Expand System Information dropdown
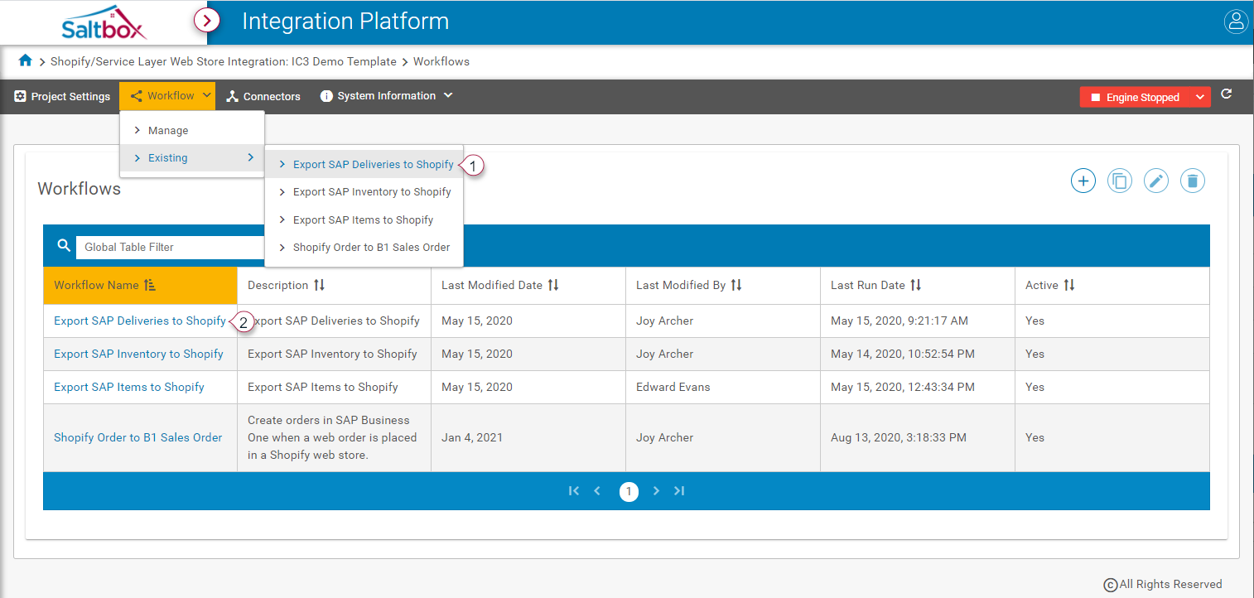 coord(387,96)
